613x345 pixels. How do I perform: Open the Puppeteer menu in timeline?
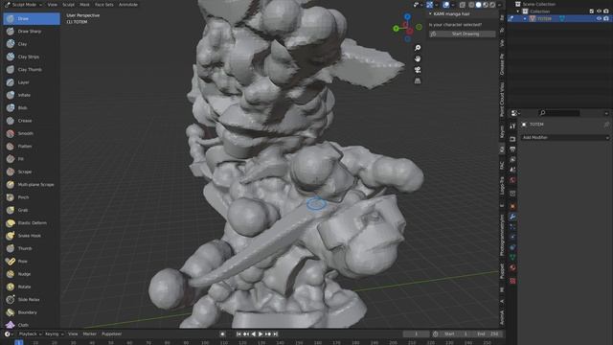click(x=112, y=334)
